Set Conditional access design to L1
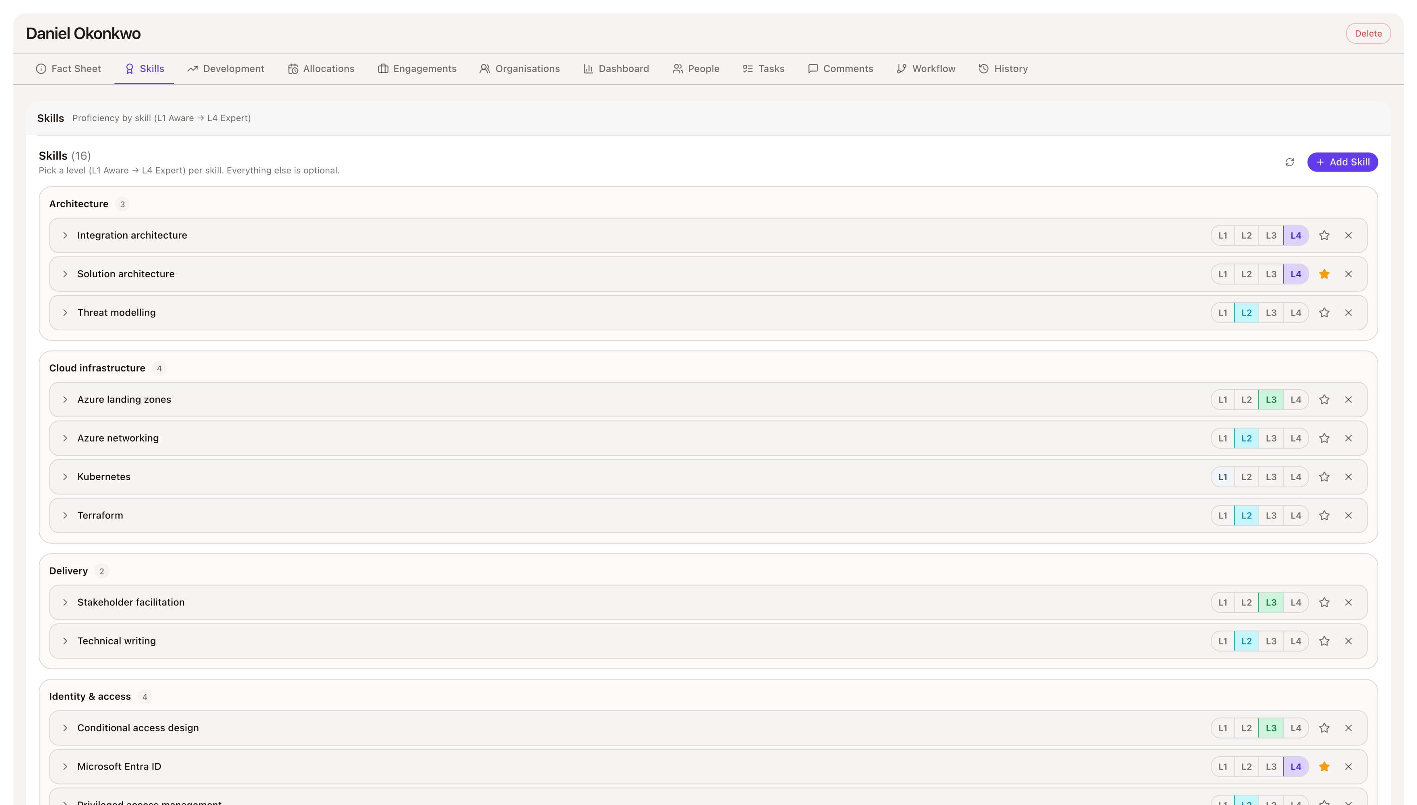1417x805 pixels. tap(1223, 728)
